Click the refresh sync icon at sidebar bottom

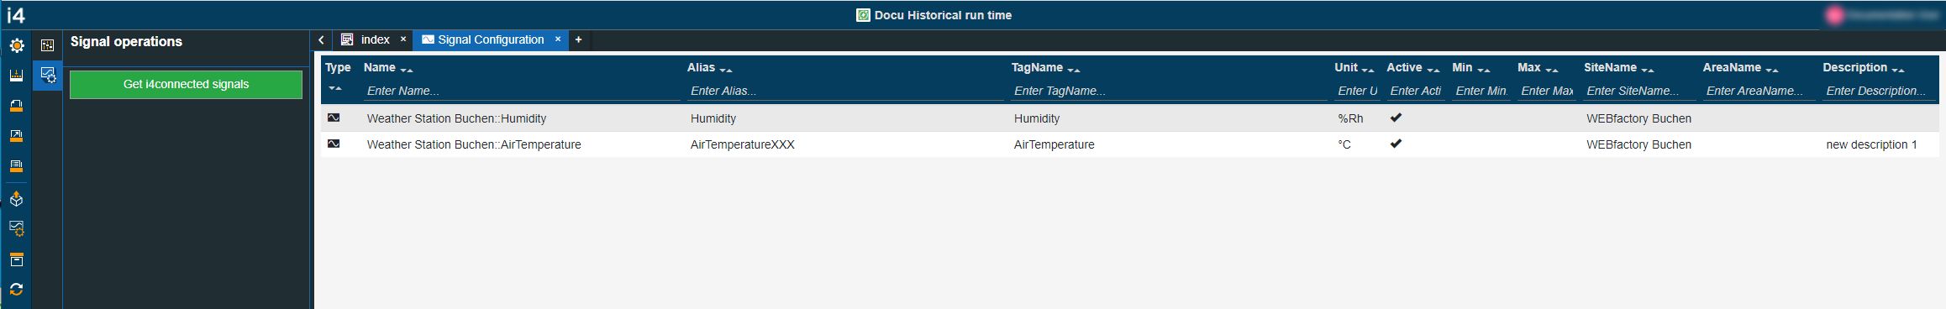16,290
